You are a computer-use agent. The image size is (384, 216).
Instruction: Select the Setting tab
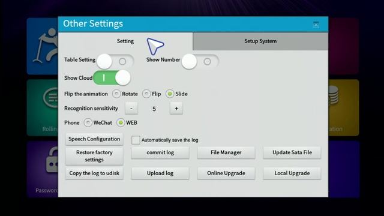[x=125, y=41]
